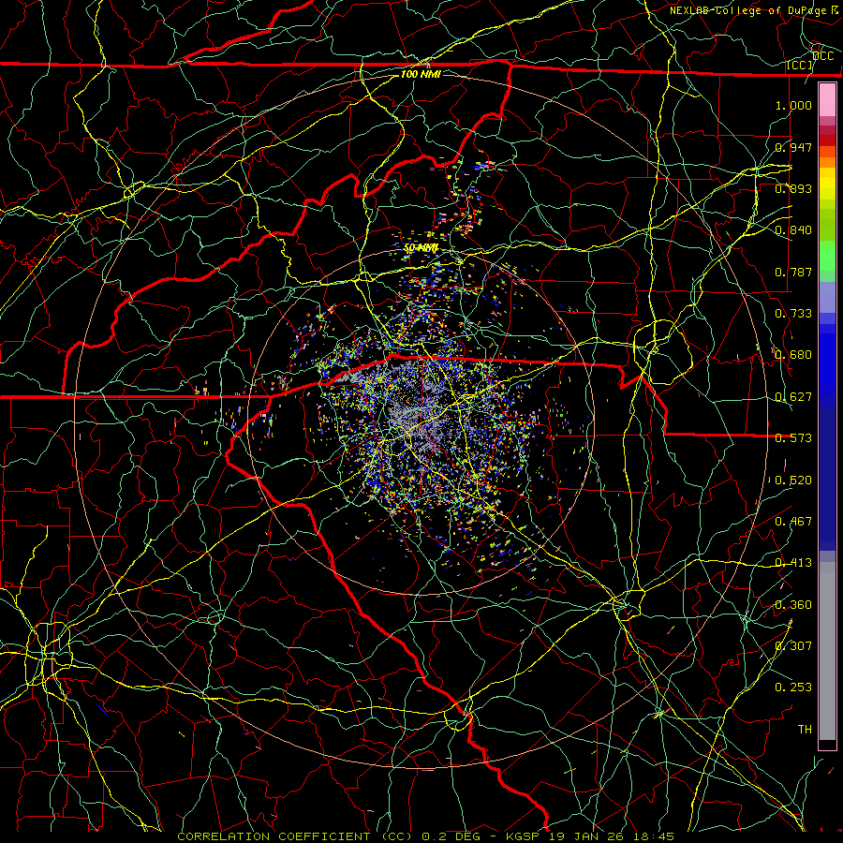The image size is (843, 843).
Task: Select the 100 NMI range ring label
Action: coord(421,74)
